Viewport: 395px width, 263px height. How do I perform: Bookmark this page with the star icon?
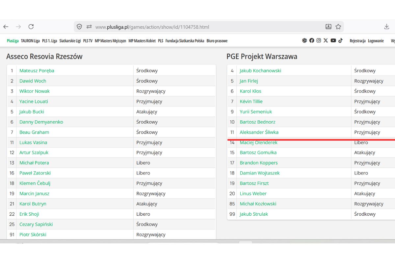[338, 27]
